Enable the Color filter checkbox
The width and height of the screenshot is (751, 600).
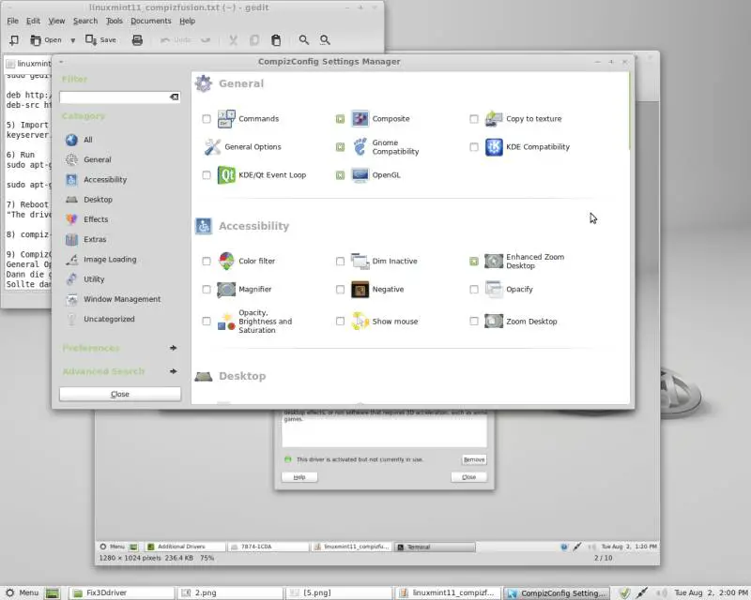tap(207, 262)
